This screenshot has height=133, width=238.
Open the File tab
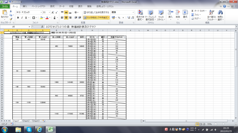[x=5, y=6]
